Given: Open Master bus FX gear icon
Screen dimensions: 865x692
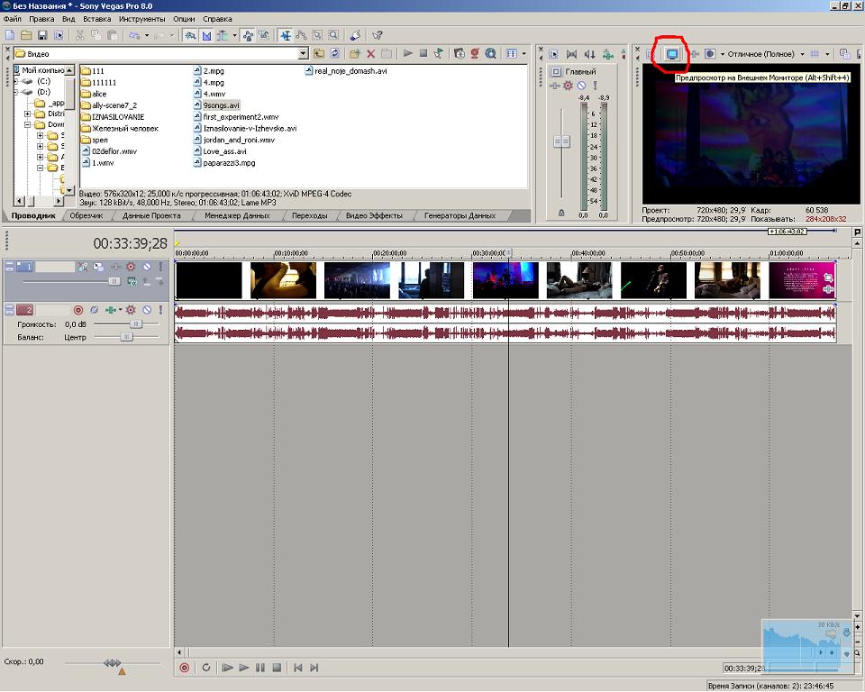Looking at the screenshot, I should tap(568, 86).
